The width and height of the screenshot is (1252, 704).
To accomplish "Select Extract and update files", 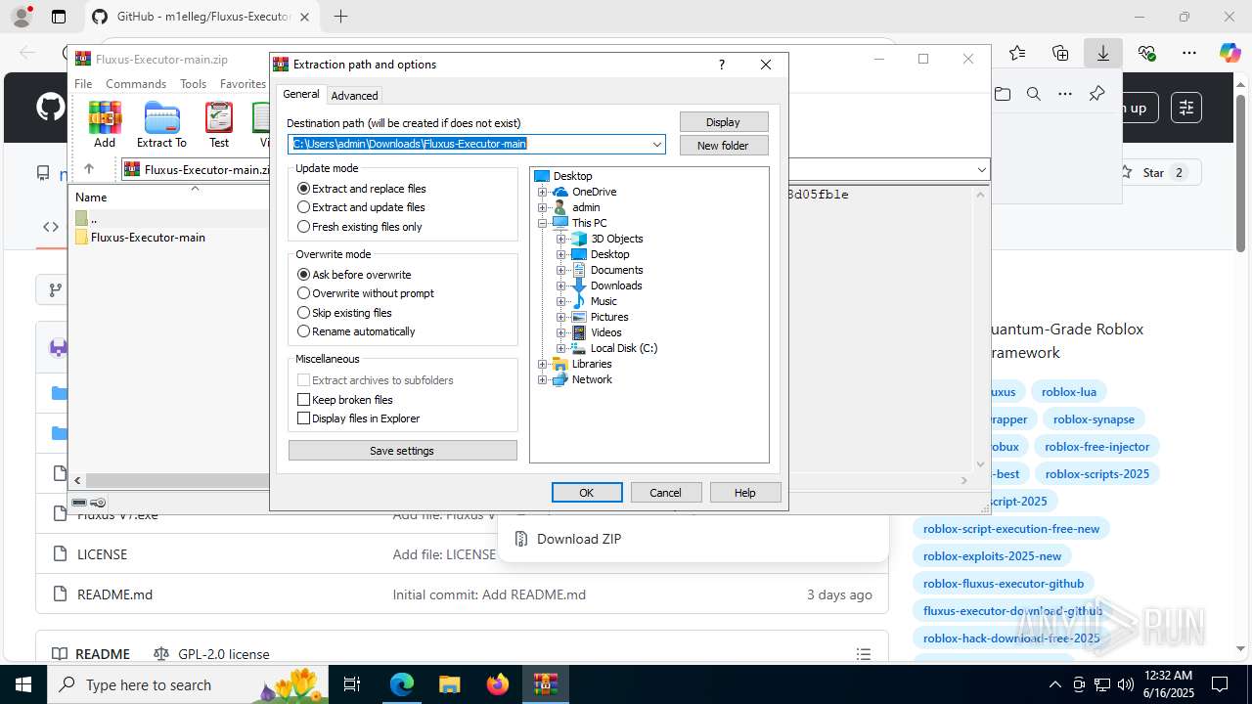I will coord(361,207).
